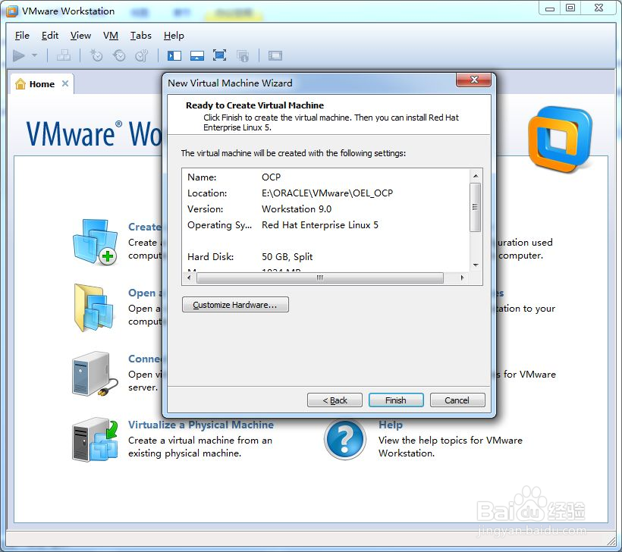Open the View menu
Image resolution: width=622 pixels, height=552 pixels.
[80, 36]
